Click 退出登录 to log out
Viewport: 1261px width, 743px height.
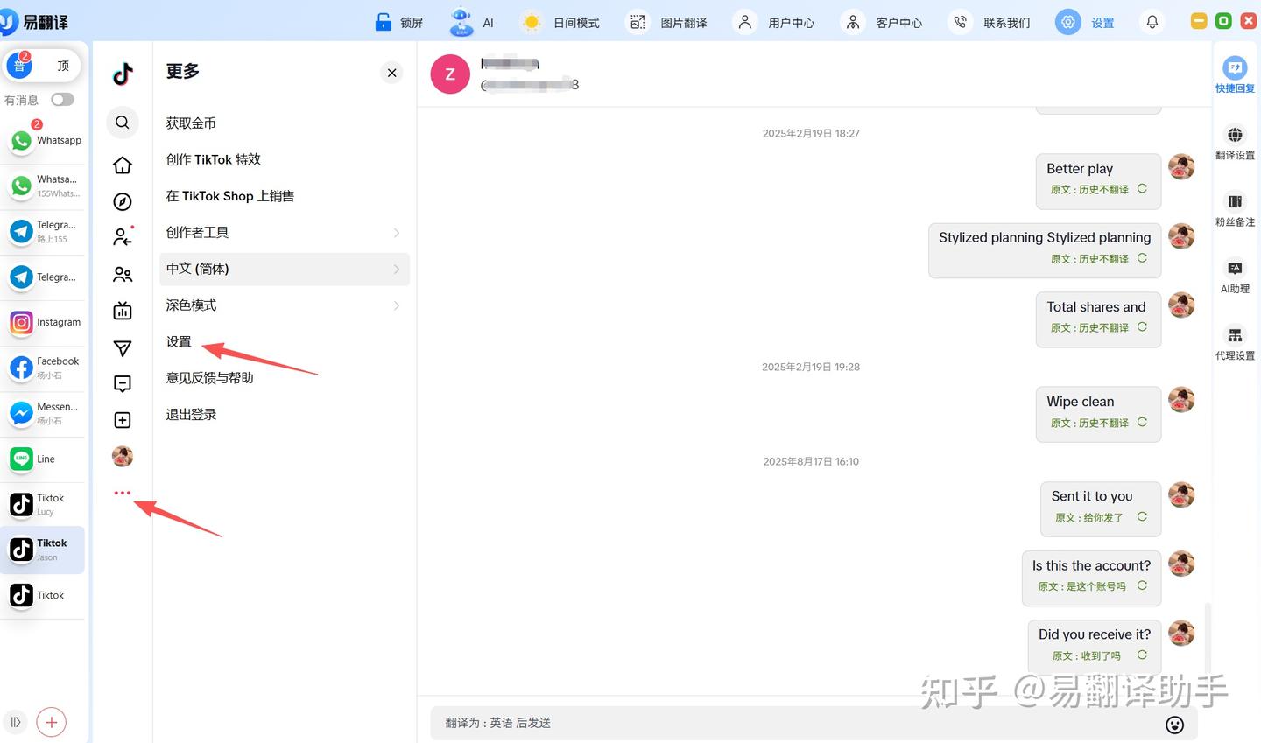[x=190, y=414]
